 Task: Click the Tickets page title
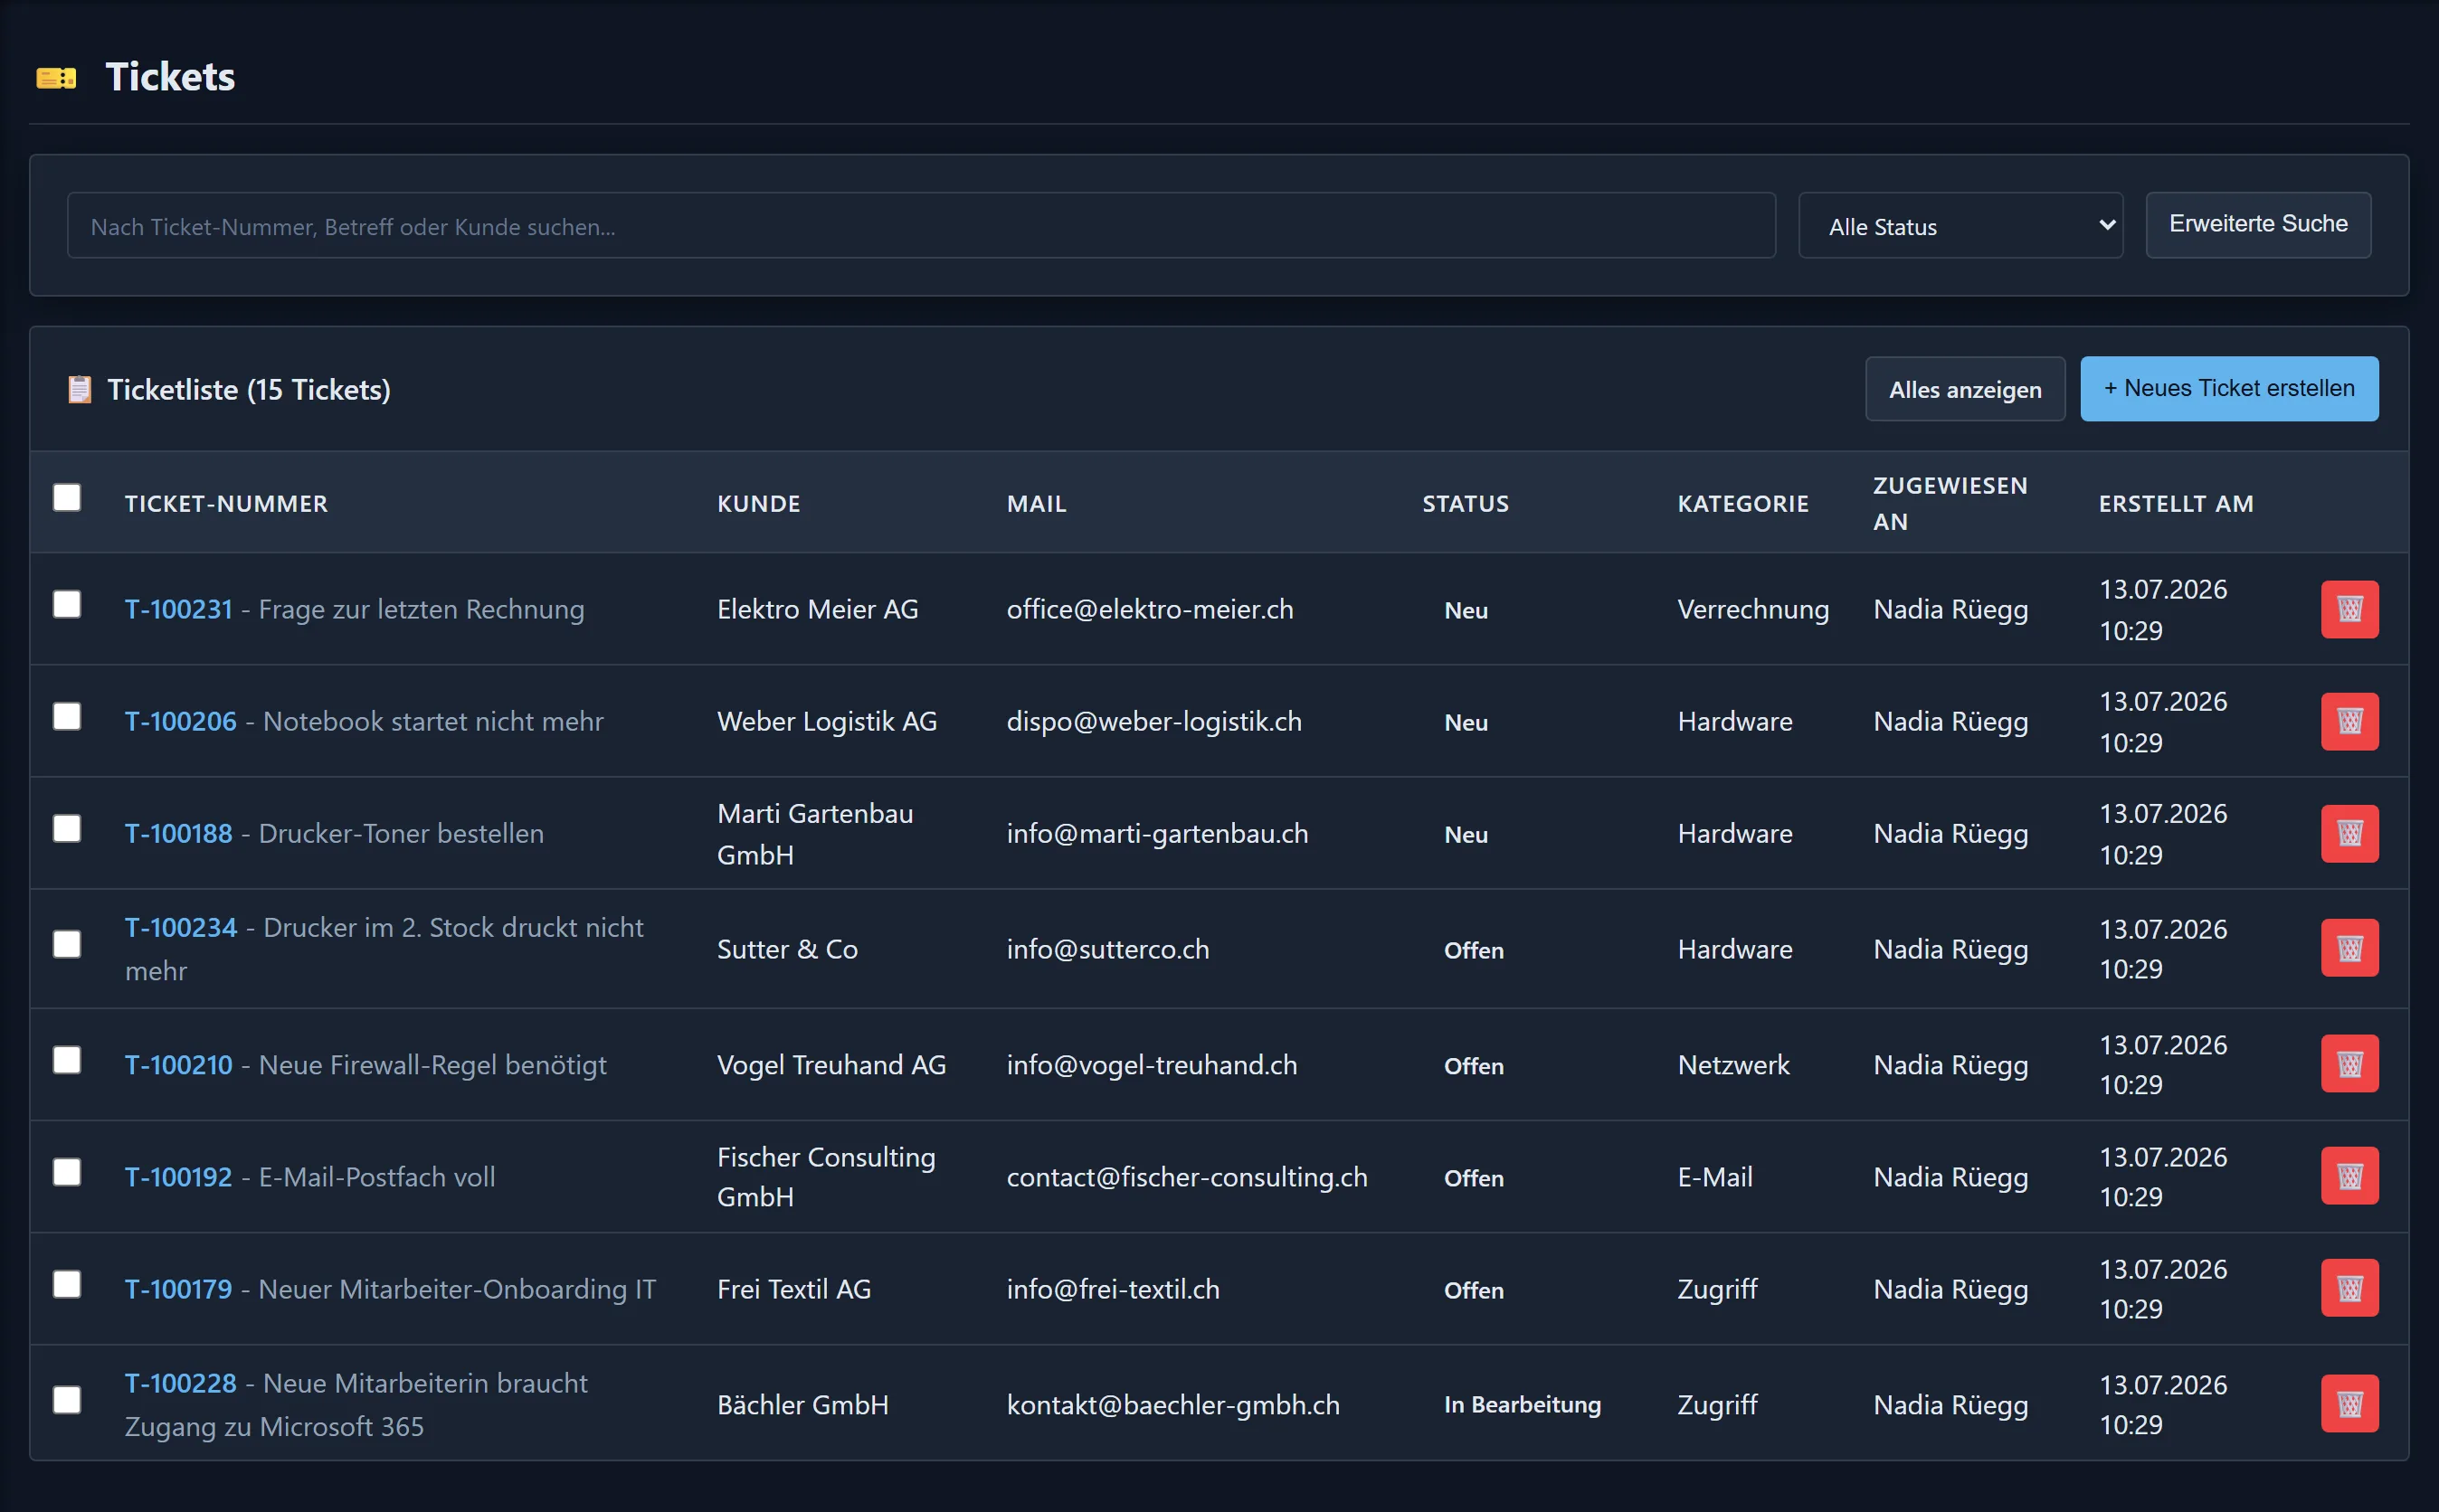tap(170, 77)
